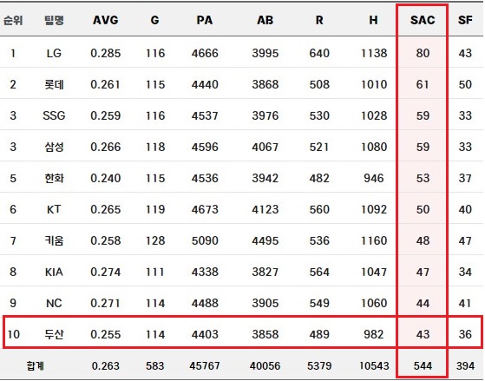Select the H column header
Image resolution: width=485 pixels, height=381 pixels.
pyautogui.click(x=373, y=21)
